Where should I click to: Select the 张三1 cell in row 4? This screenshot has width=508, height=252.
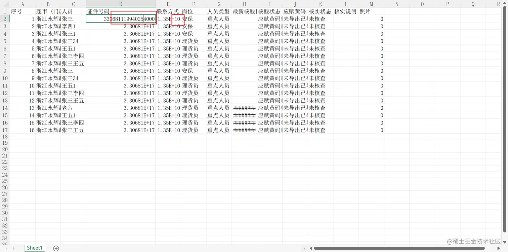tap(74, 34)
